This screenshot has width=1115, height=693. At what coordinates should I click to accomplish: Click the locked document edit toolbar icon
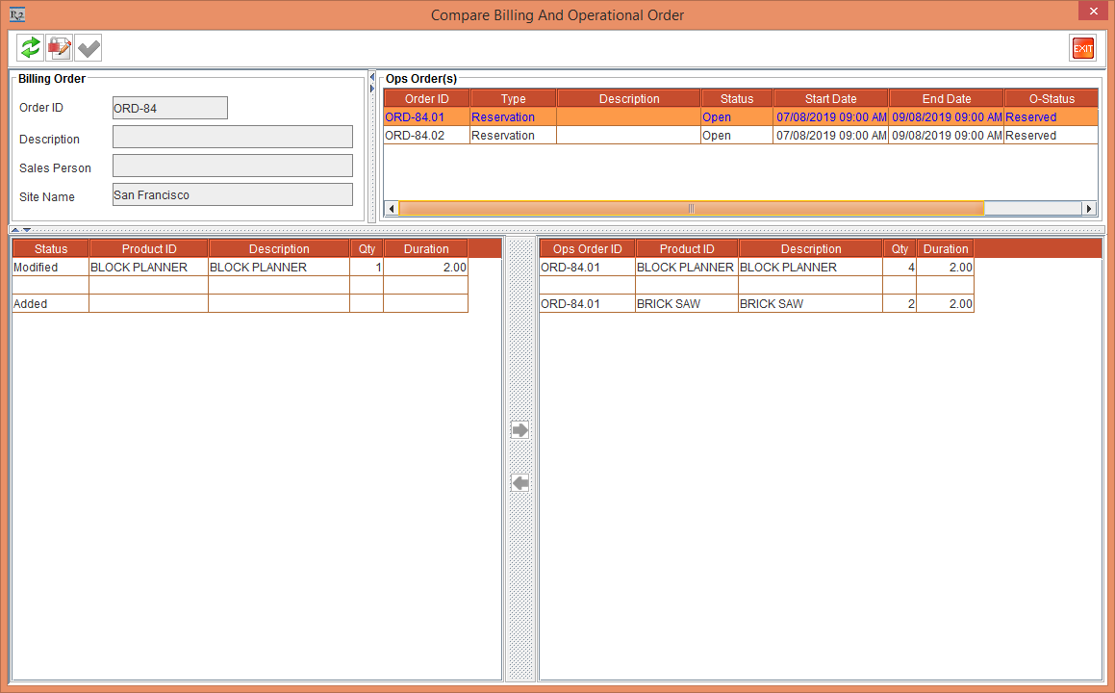pos(59,47)
